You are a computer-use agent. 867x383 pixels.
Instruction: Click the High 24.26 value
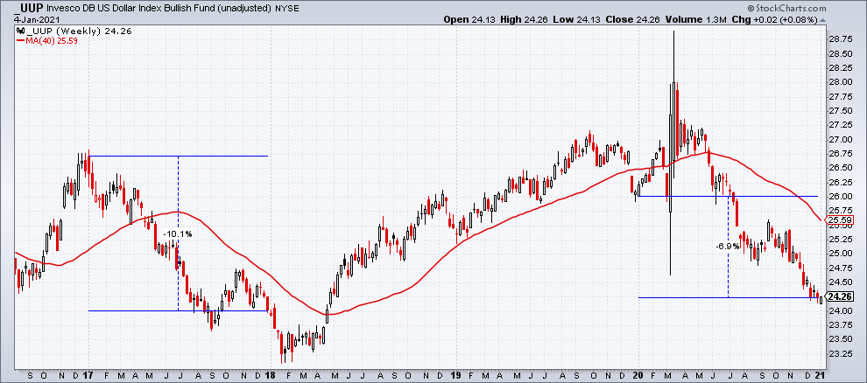525,19
